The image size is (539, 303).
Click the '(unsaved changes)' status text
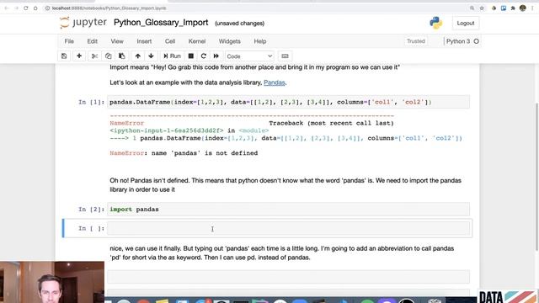(239, 24)
